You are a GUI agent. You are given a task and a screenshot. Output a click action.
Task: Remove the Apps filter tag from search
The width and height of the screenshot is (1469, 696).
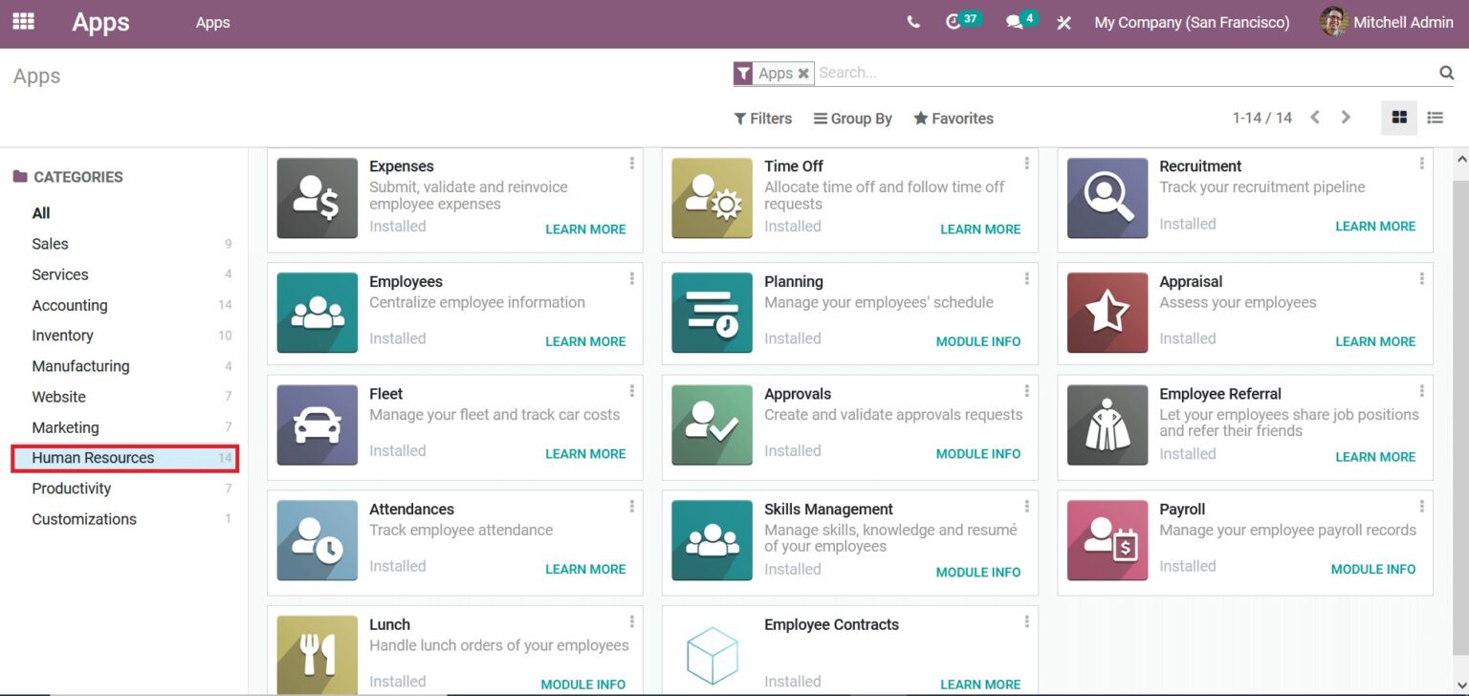pos(803,74)
